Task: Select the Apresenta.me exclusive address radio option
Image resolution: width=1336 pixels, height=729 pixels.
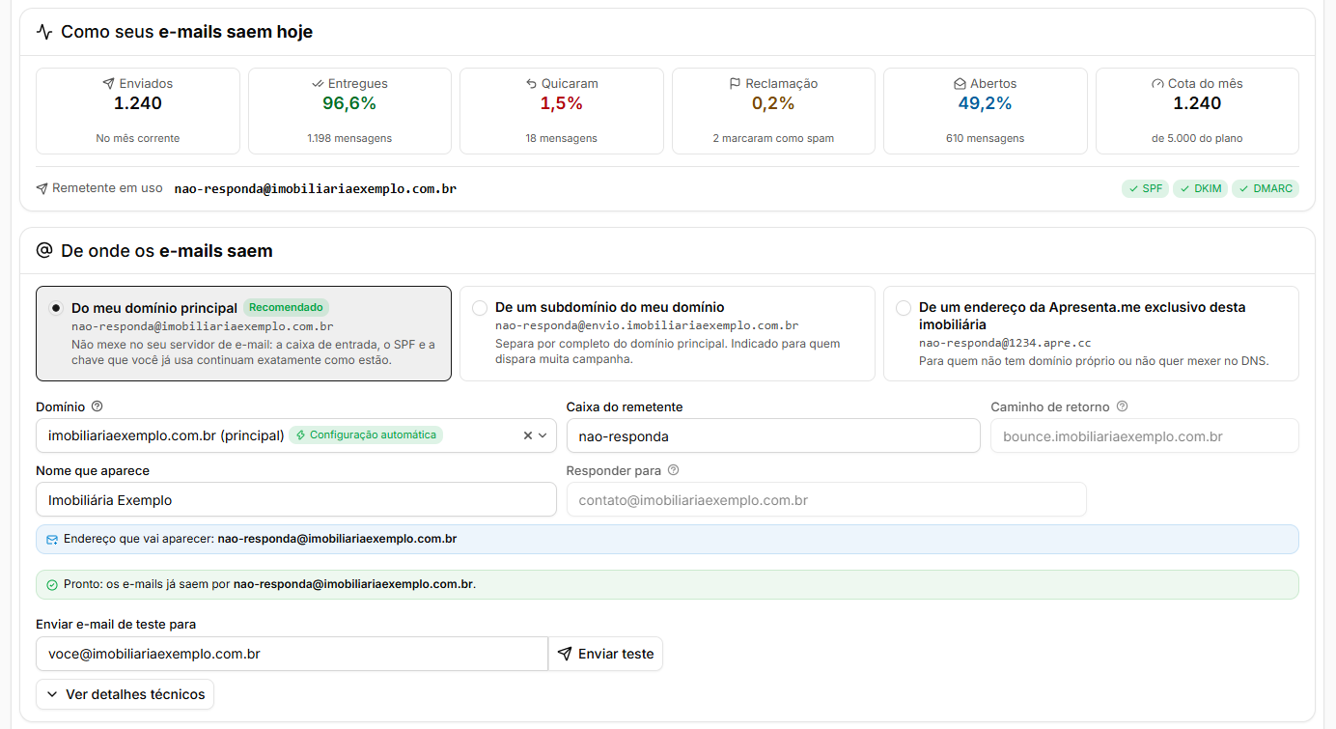Action: tap(904, 308)
